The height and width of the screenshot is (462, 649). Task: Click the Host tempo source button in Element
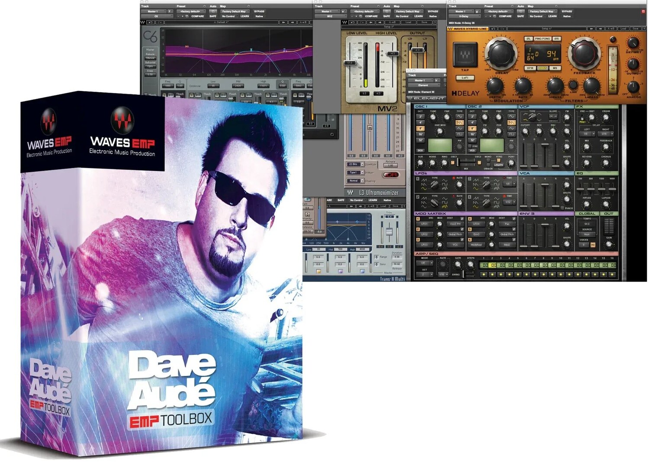[x=587, y=234]
